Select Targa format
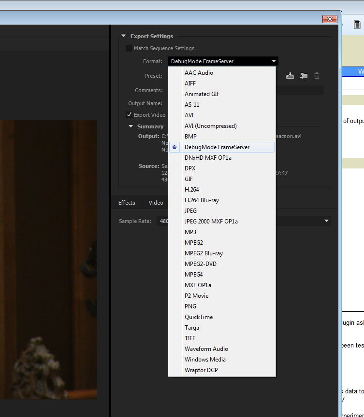Image resolution: width=364 pixels, height=417 pixels. [x=222, y=328]
